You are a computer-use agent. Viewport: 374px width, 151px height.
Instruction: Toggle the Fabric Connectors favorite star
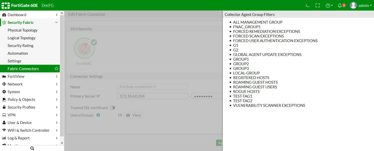pyautogui.click(x=56, y=69)
